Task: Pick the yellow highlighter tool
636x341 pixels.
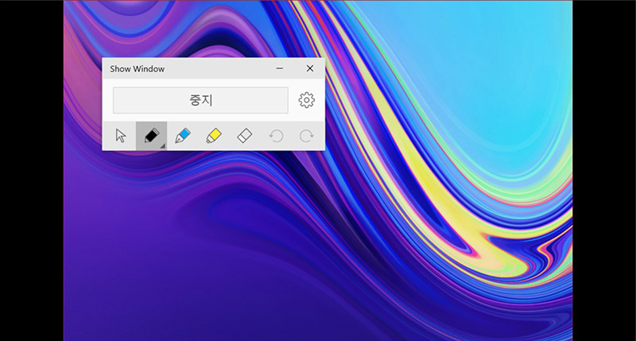Action: [214, 136]
